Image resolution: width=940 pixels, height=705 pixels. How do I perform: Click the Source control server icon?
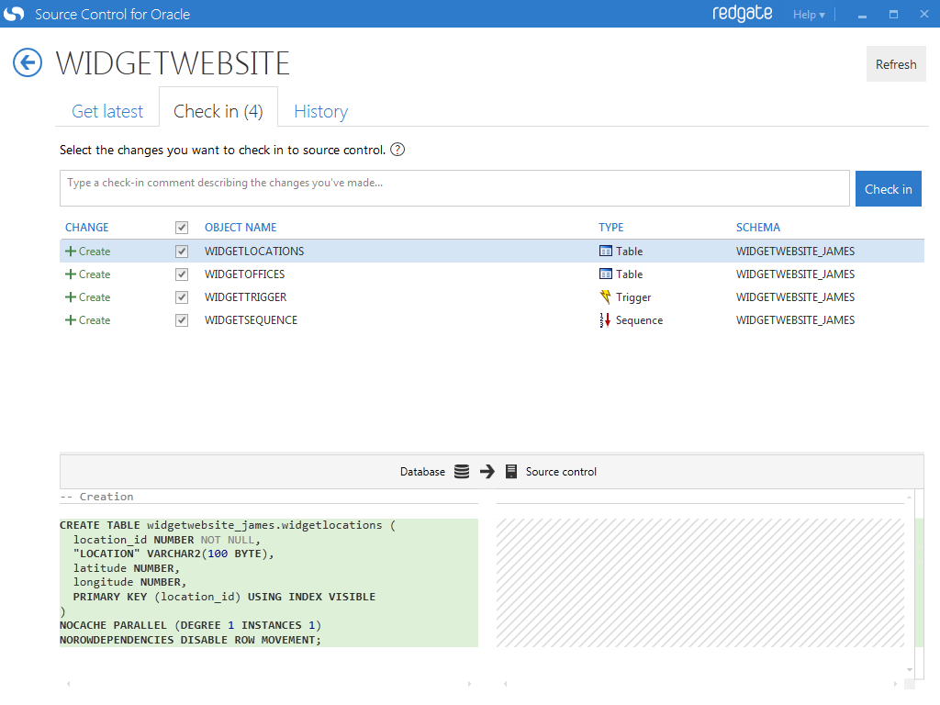click(x=510, y=471)
